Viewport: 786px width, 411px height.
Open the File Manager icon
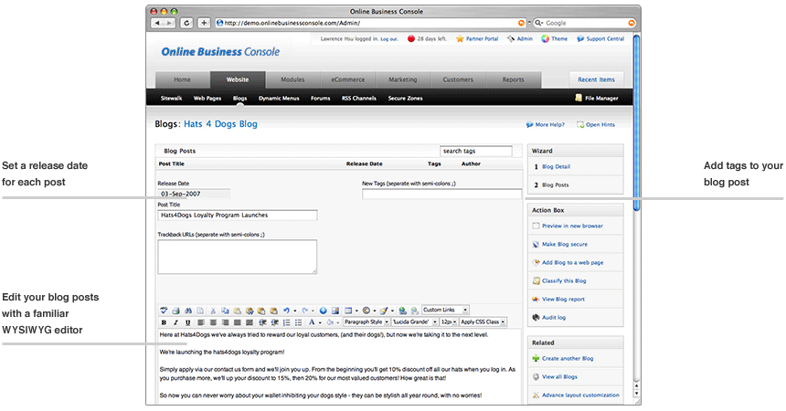[x=579, y=98]
